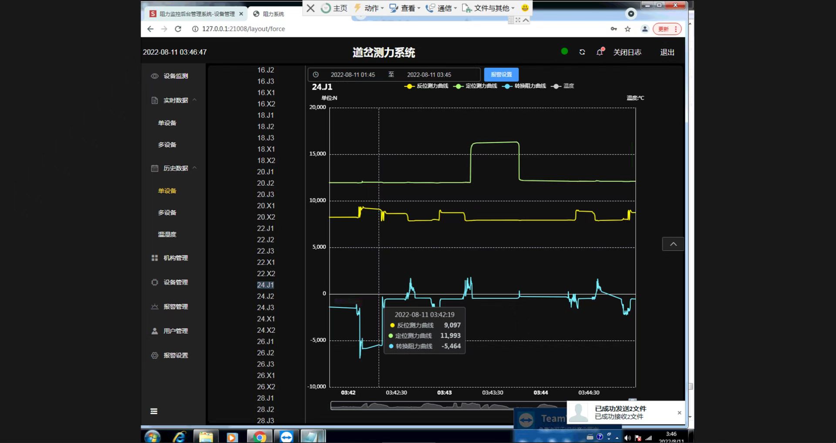Open the alarm bell notifications
The height and width of the screenshot is (443, 836).
click(600, 52)
